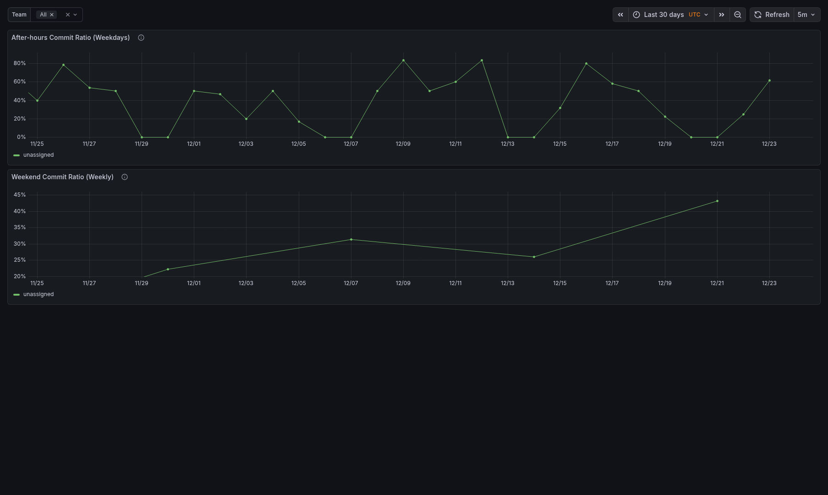The image size is (828, 495).
Task: Select the 12/23 last point in After-hours chart
Action: tap(769, 80)
